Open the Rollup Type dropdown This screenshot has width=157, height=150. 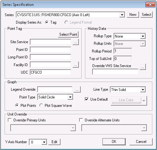(x=143, y=36)
